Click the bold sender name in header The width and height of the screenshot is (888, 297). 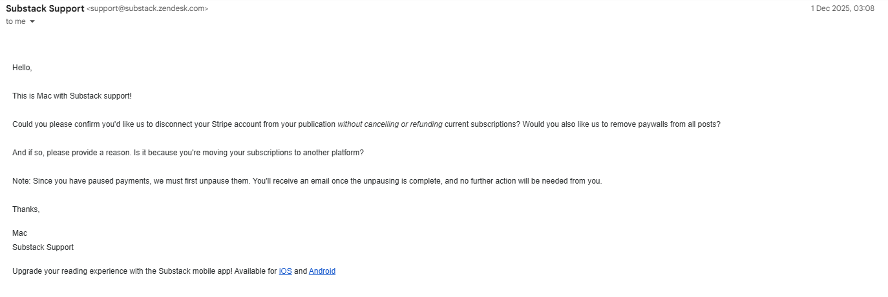pos(45,8)
